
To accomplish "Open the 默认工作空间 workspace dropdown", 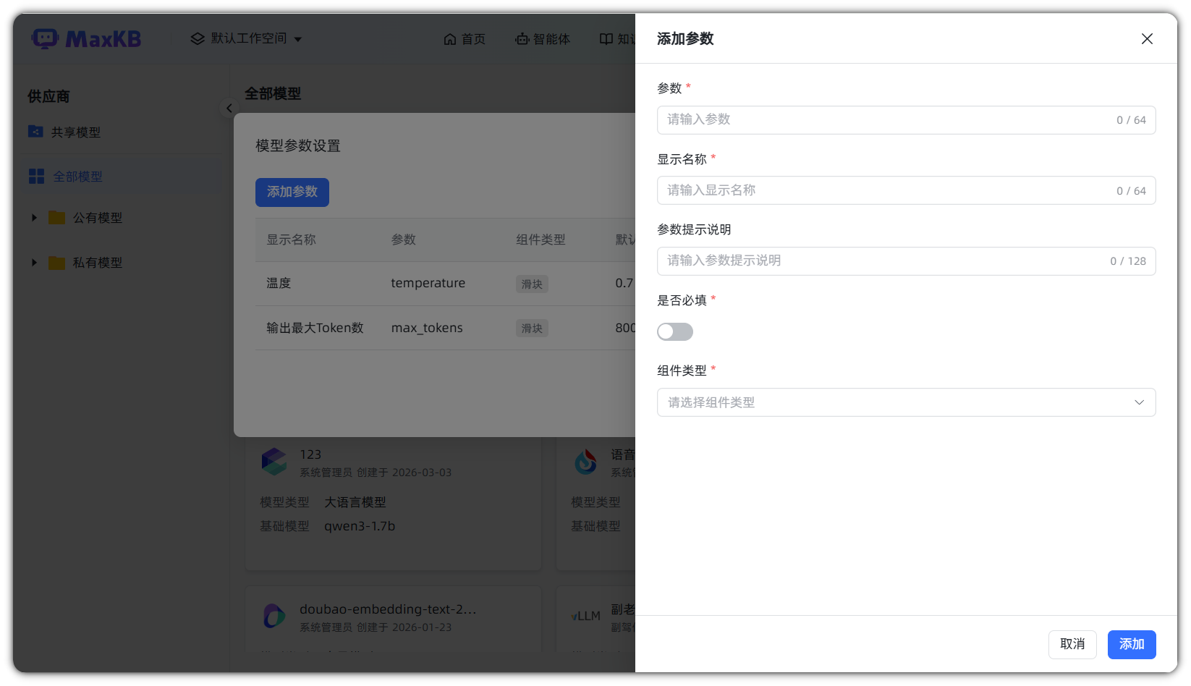I will pos(246,38).
